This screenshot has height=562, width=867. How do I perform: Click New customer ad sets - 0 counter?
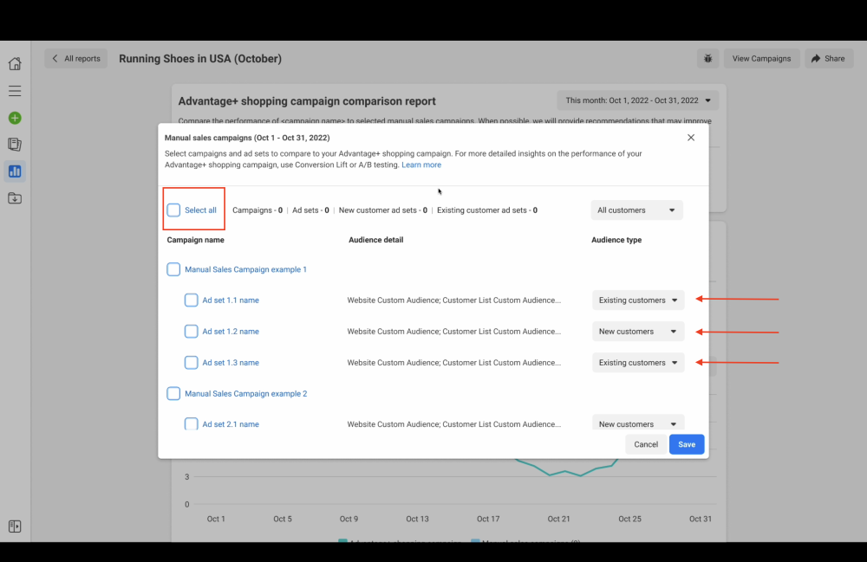[x=382, y=210]
